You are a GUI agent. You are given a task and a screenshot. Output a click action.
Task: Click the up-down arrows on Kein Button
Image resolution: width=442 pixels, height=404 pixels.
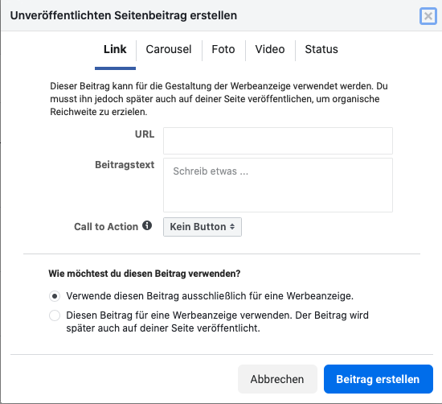coord(232,227)
